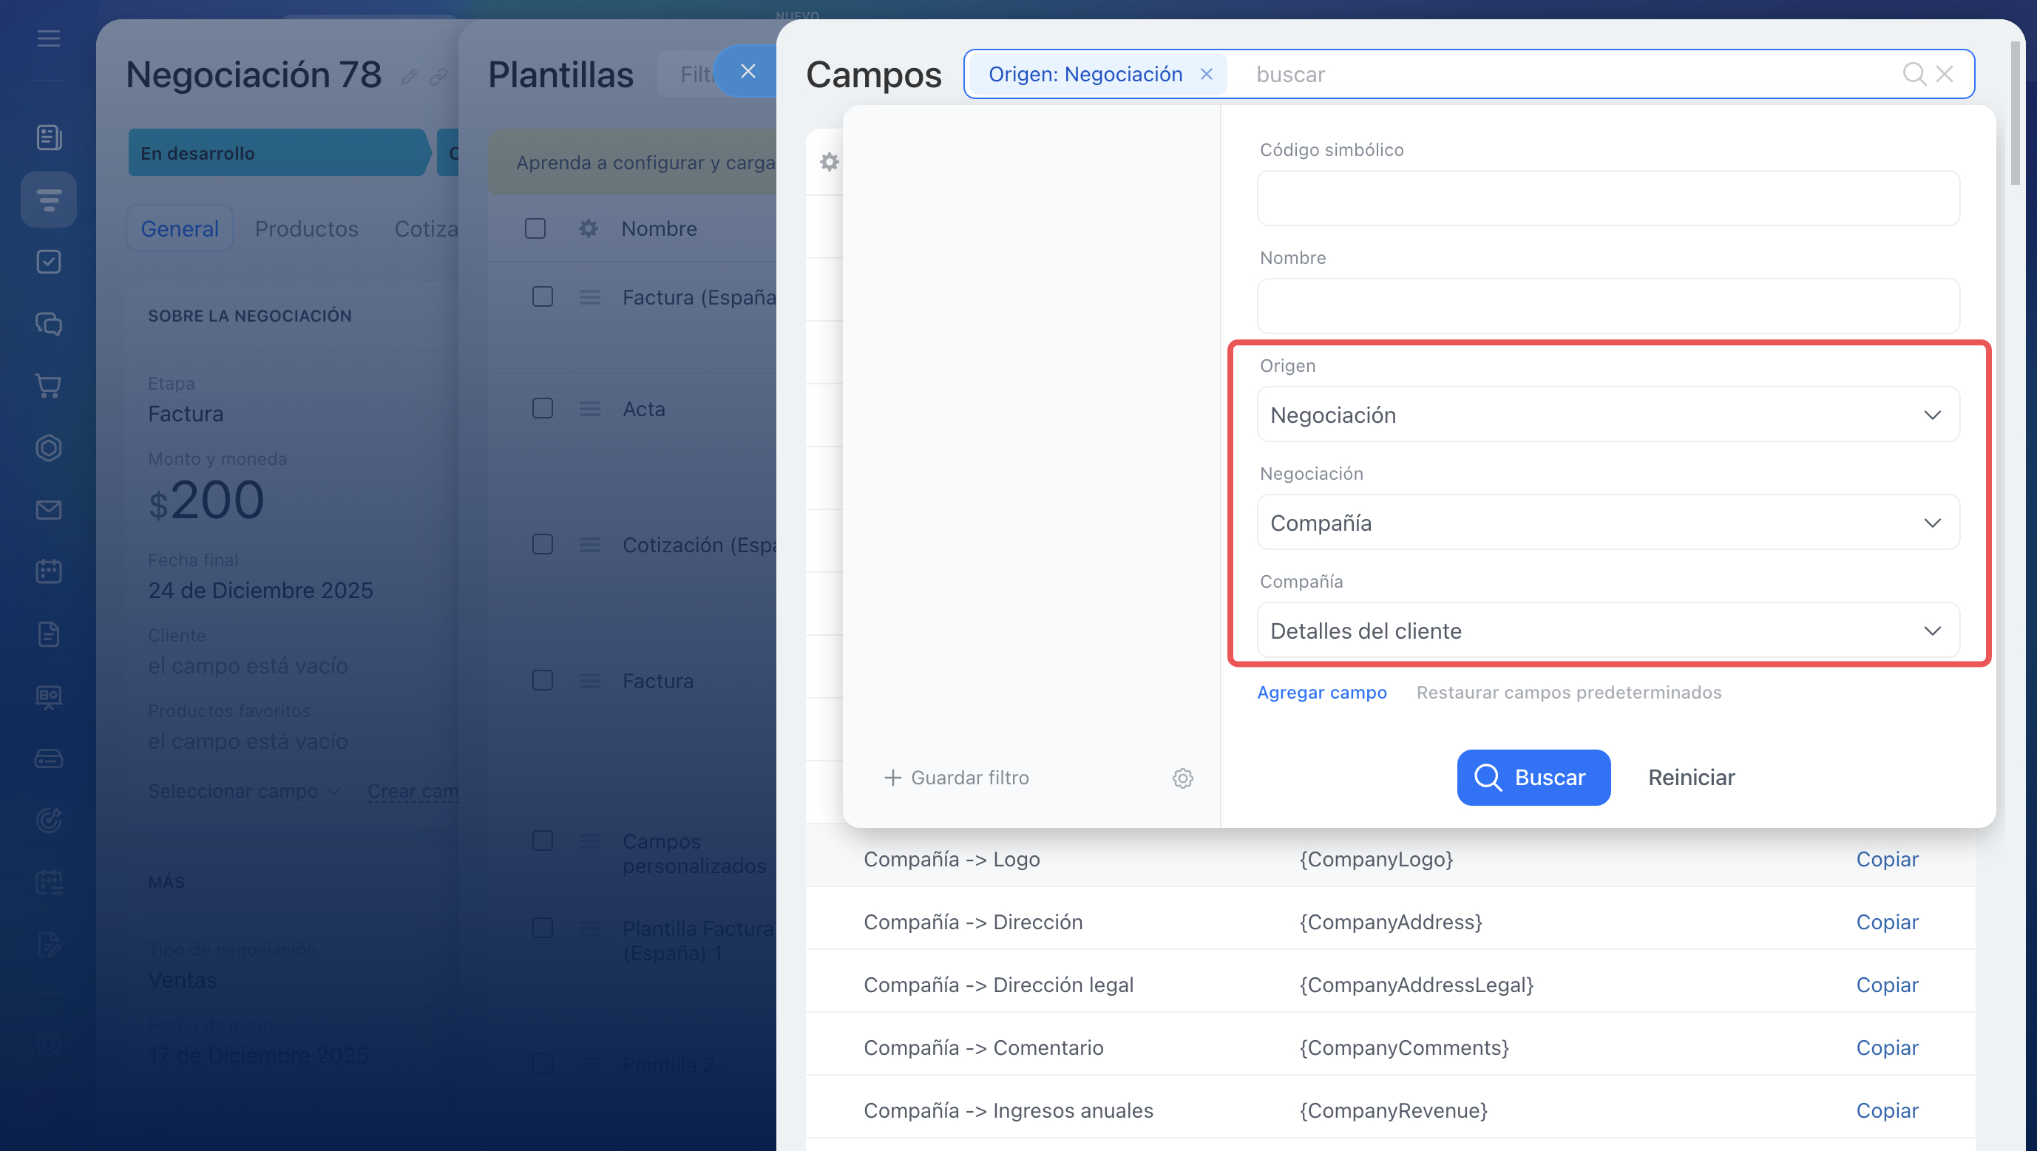Click Guardar filtro
The image size is (2037, 1151).
969,778
